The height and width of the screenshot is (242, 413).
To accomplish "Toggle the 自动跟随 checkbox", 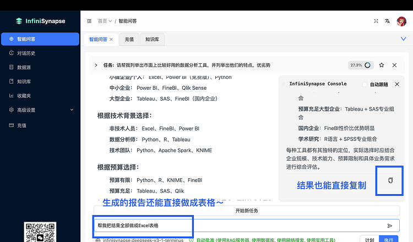I will point(365,85).
